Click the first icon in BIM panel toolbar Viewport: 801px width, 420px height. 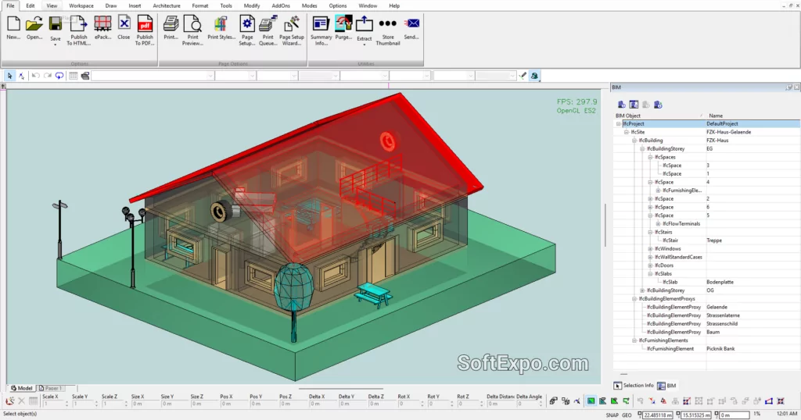coord(622,105)
